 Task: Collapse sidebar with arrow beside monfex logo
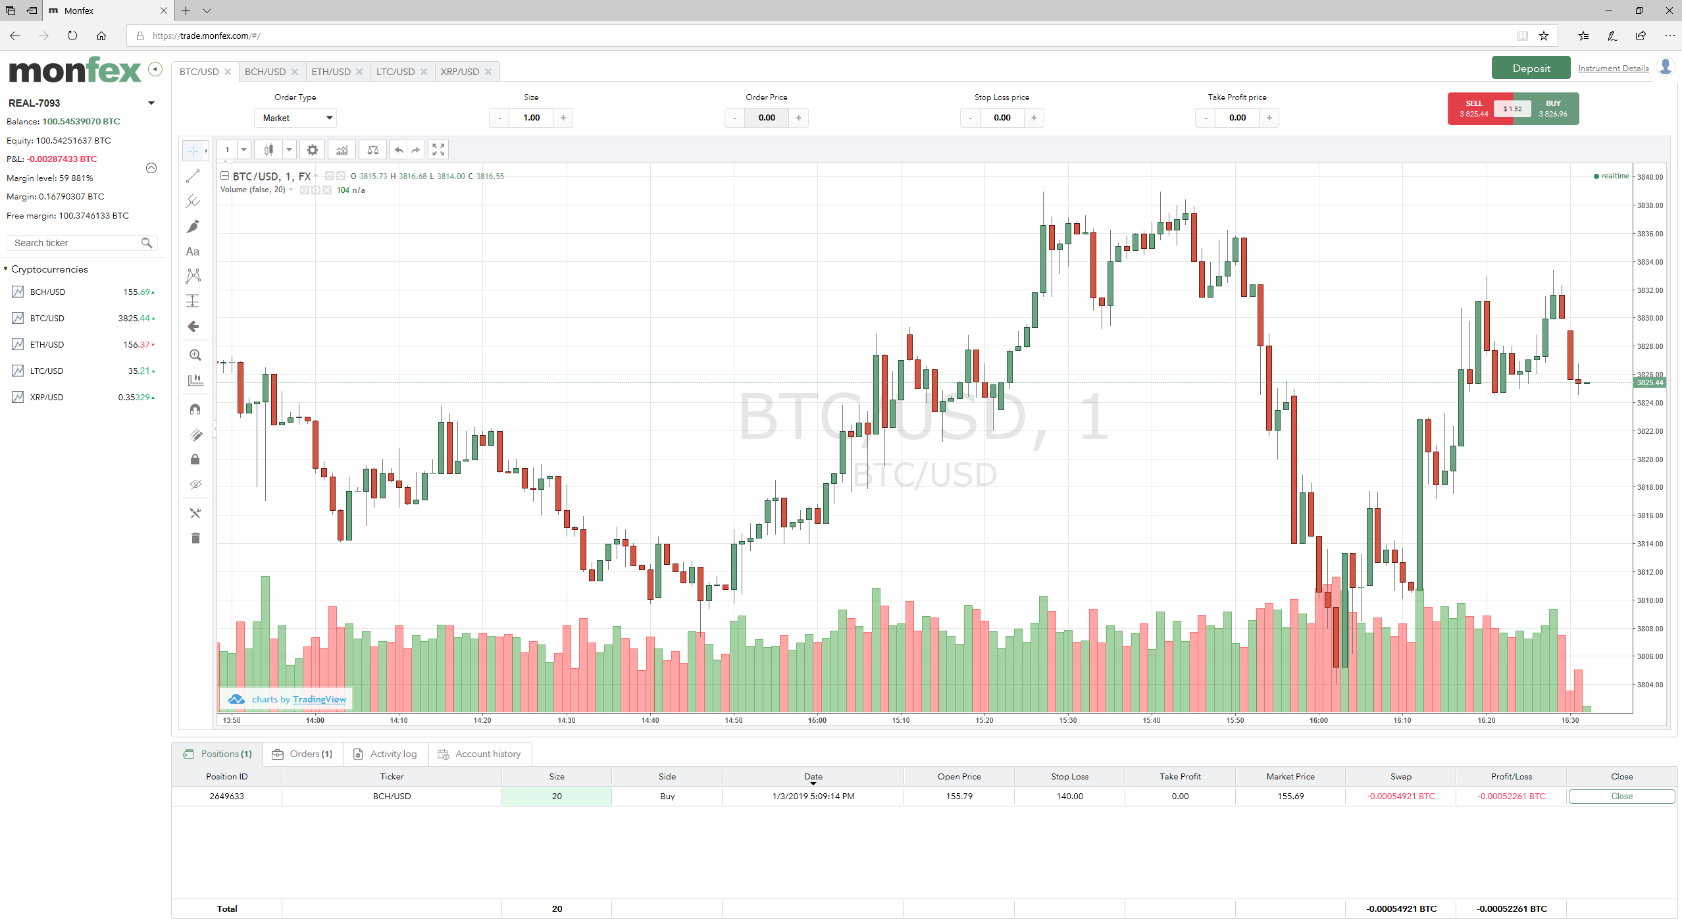(x=155, y=69)
